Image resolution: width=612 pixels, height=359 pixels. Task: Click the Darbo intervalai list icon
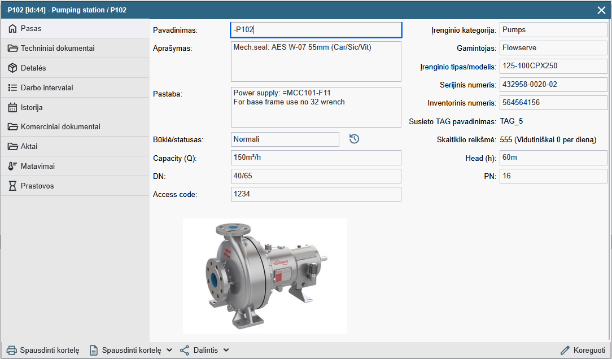12,88
